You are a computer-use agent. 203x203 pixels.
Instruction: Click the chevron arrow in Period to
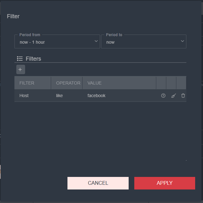click(x=182, y=41)
